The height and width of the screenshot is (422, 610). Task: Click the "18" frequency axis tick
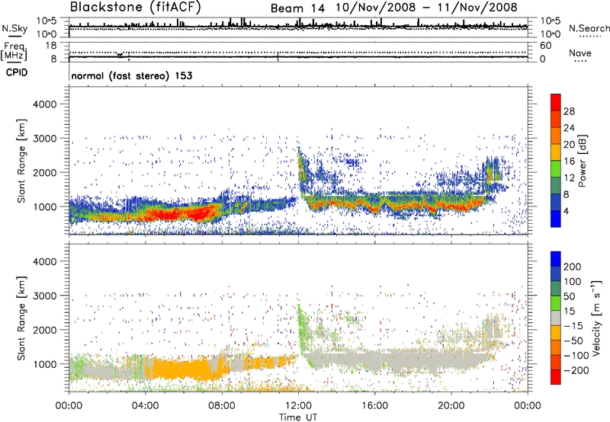pyautogui.click(x=51, y=45)
